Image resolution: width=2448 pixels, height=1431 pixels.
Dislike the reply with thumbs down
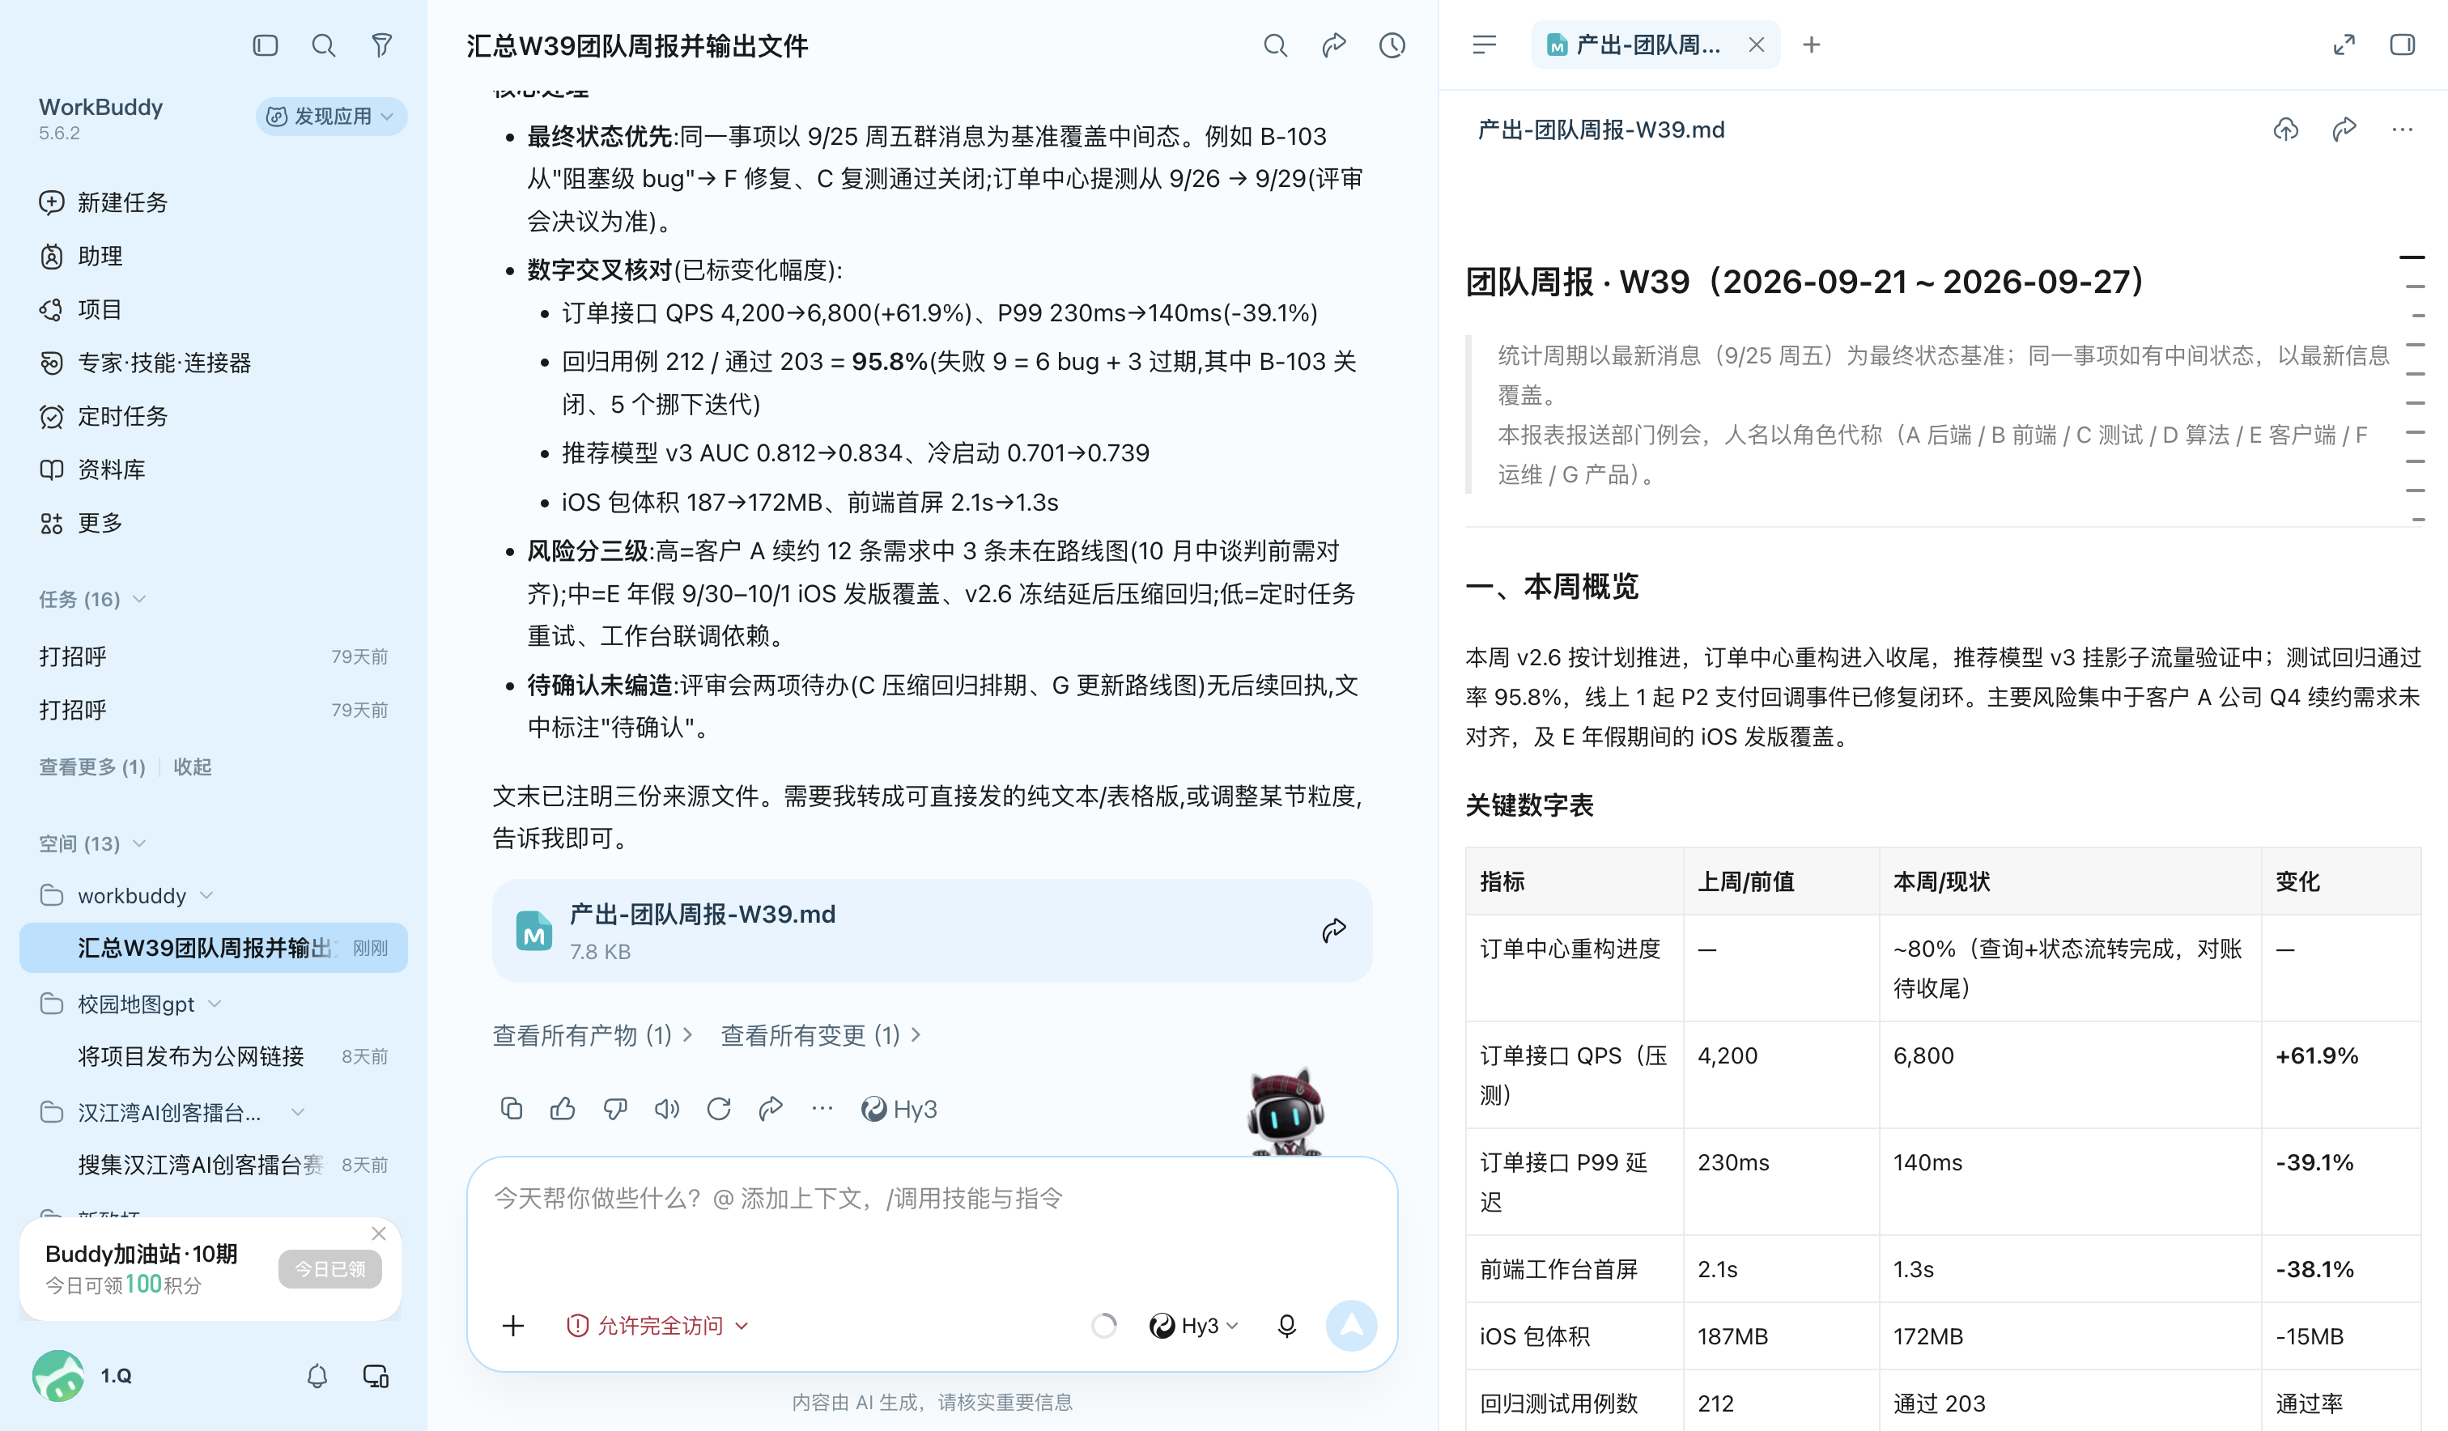tap(615, 1109)
